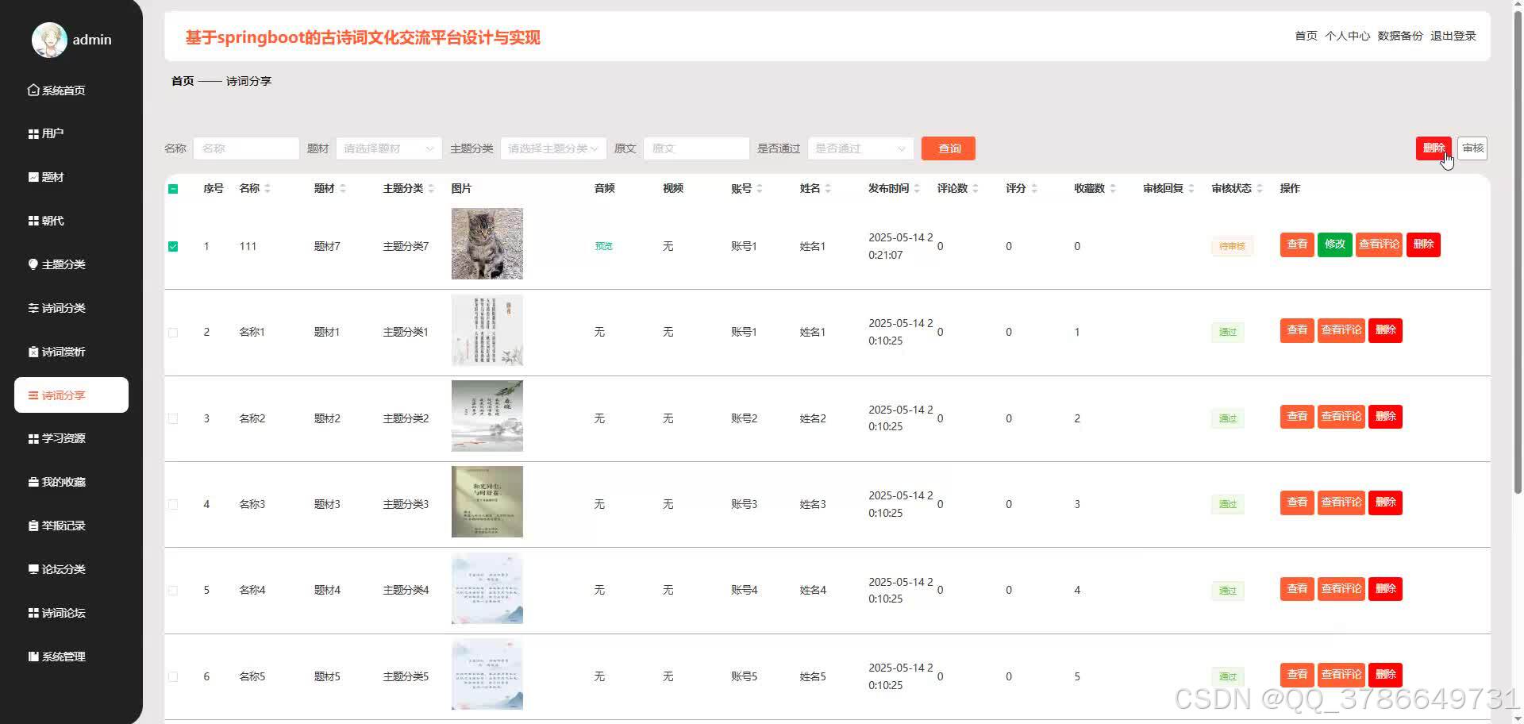Open 个人中心 from the top menu

(1347, 35)
